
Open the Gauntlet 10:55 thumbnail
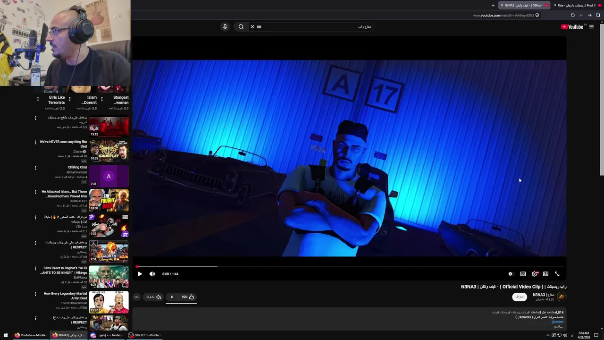click(109, 151)
